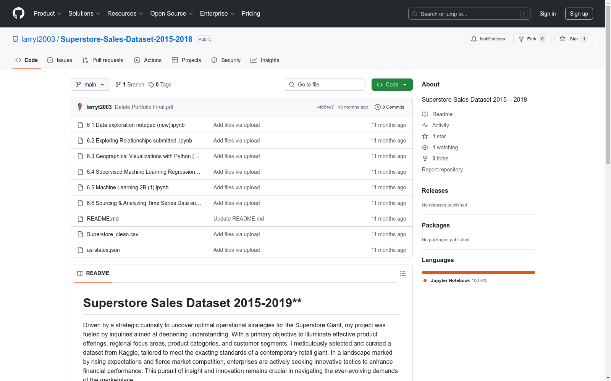Open the main branch selector dropdown

pos(91,85)
